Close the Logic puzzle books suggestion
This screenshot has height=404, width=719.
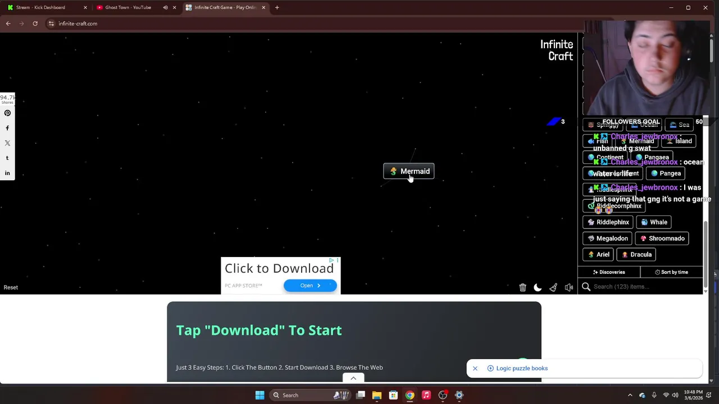[x=475, y=369]
